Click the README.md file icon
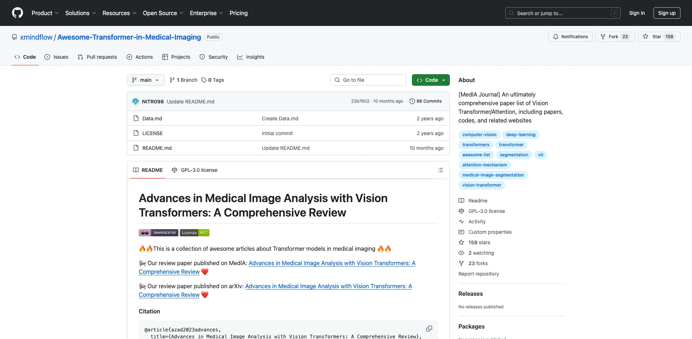This screenshot has height=339, width=692. 136,148
